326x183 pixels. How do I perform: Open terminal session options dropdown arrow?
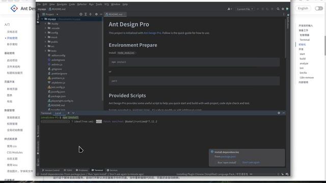click(x=73, y=113)
